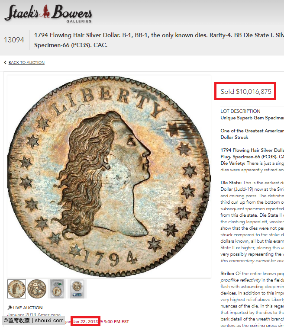The width and height of the screenshot is (284, 327).
Task: Follow the BACK TO AUCTION link
Action: point(26,63)
